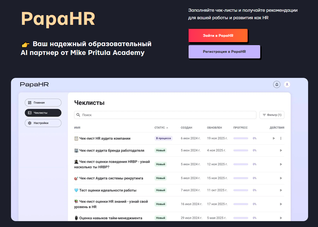Click the ДЕЙСТВИЯ column header

click(277, 128)
